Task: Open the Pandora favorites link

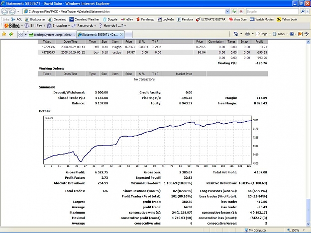Action: pos(185,19)
